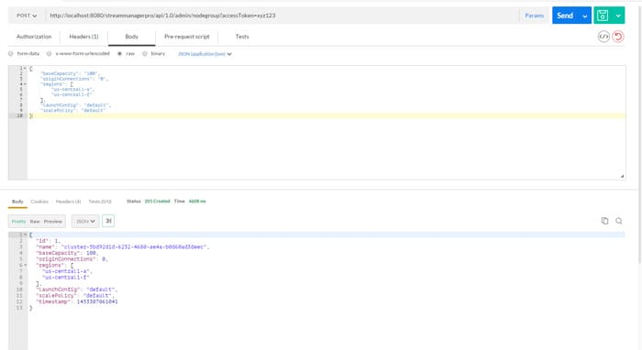This screenshot has width=642, height=350.
Task: Click into the request URL field
Action: [282, 16]
